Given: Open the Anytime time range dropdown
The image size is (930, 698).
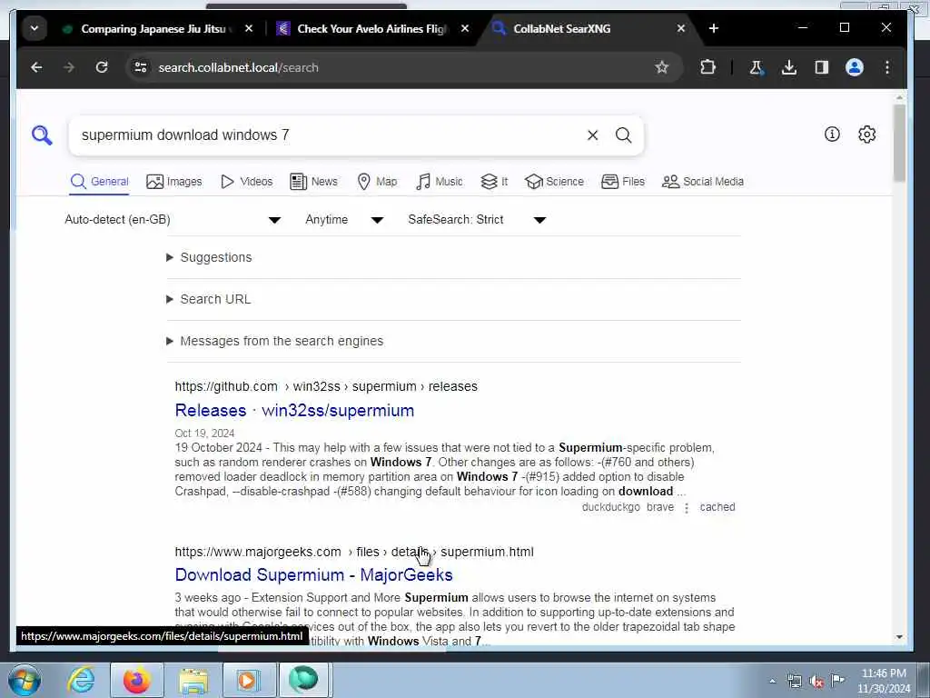Looking at the screenshot, I should pyautogui.click(x=344, y=220).
